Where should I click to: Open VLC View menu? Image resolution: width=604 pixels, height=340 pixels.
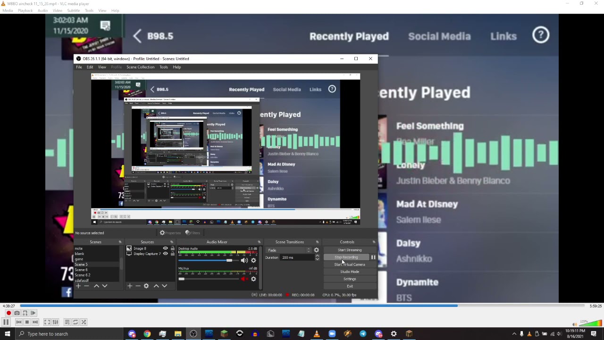pyautogui.click(x=102, y=10)
